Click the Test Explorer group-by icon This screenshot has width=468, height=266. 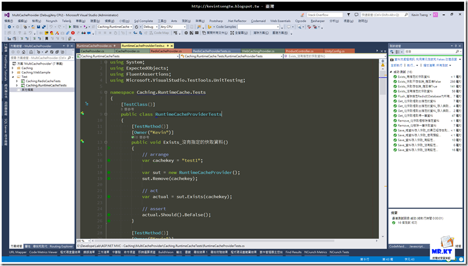398,52
